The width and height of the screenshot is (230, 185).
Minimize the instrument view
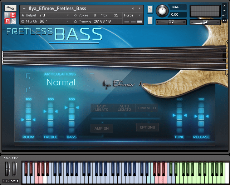coord(224,11)
